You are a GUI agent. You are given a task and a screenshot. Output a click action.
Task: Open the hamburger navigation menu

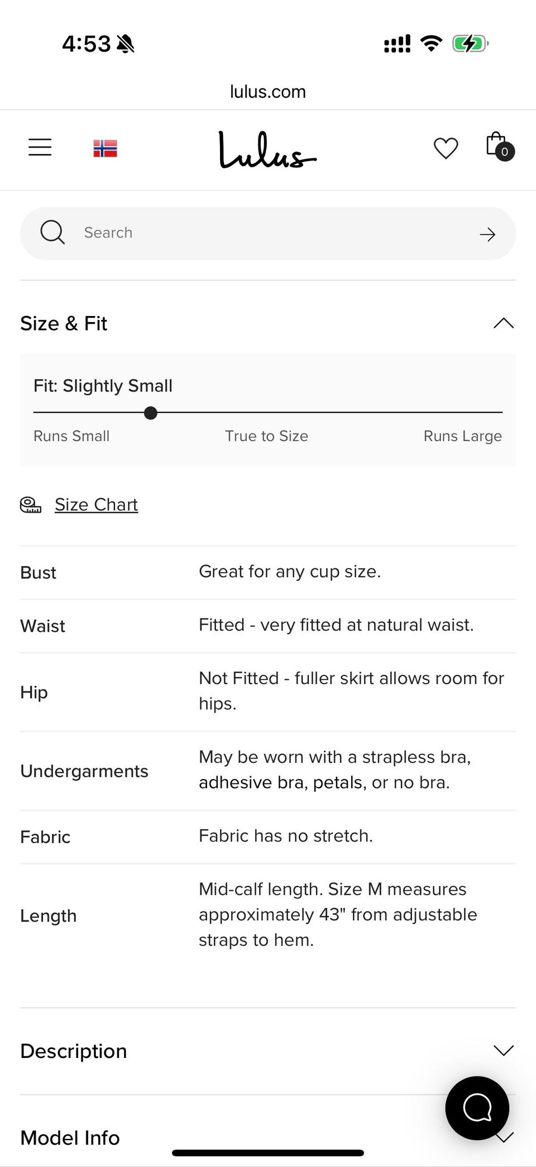tap(40, 148)
